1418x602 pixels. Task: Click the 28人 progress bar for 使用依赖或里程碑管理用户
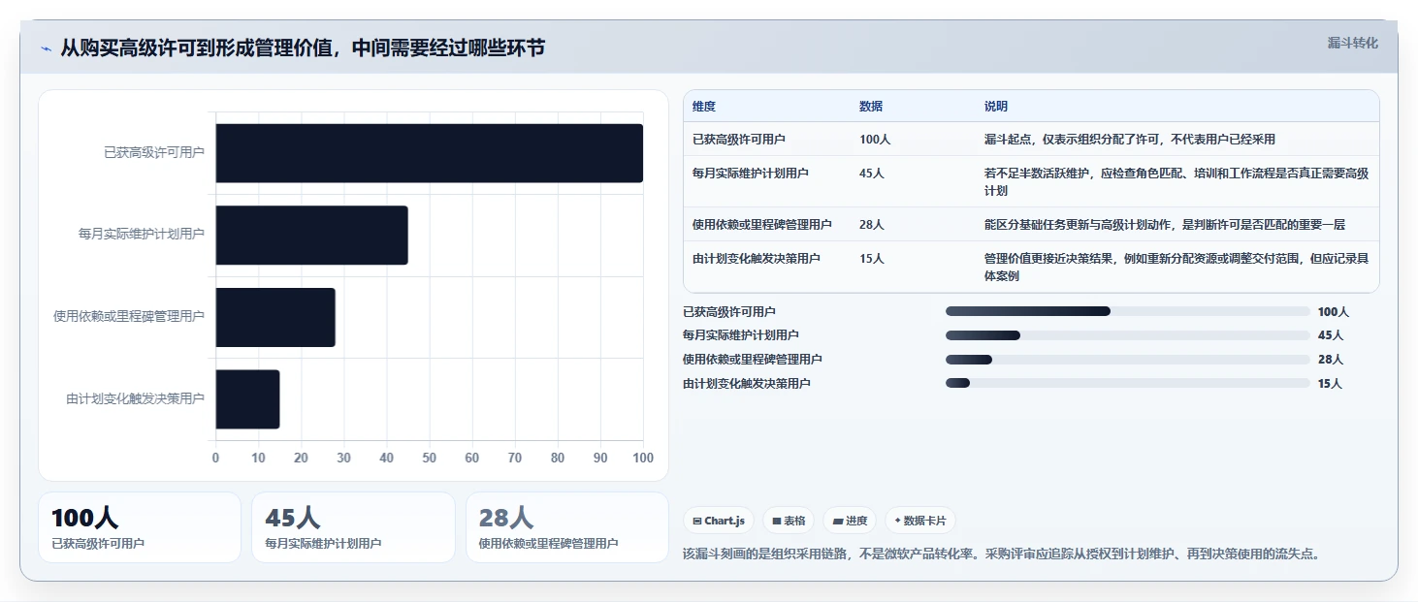click(1127, 359)
